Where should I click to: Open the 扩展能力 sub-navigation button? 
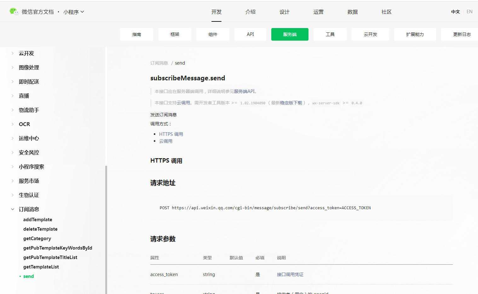coord(415,34)
